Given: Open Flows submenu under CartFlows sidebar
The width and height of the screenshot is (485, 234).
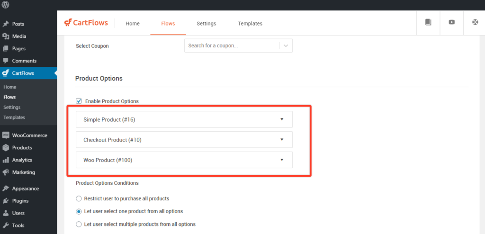Looking at the screenshot, I should pos(9,97).
